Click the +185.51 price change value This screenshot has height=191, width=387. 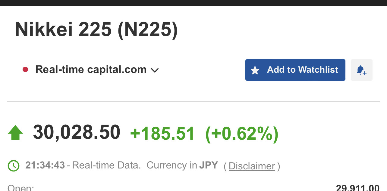(x=162, y=134)
